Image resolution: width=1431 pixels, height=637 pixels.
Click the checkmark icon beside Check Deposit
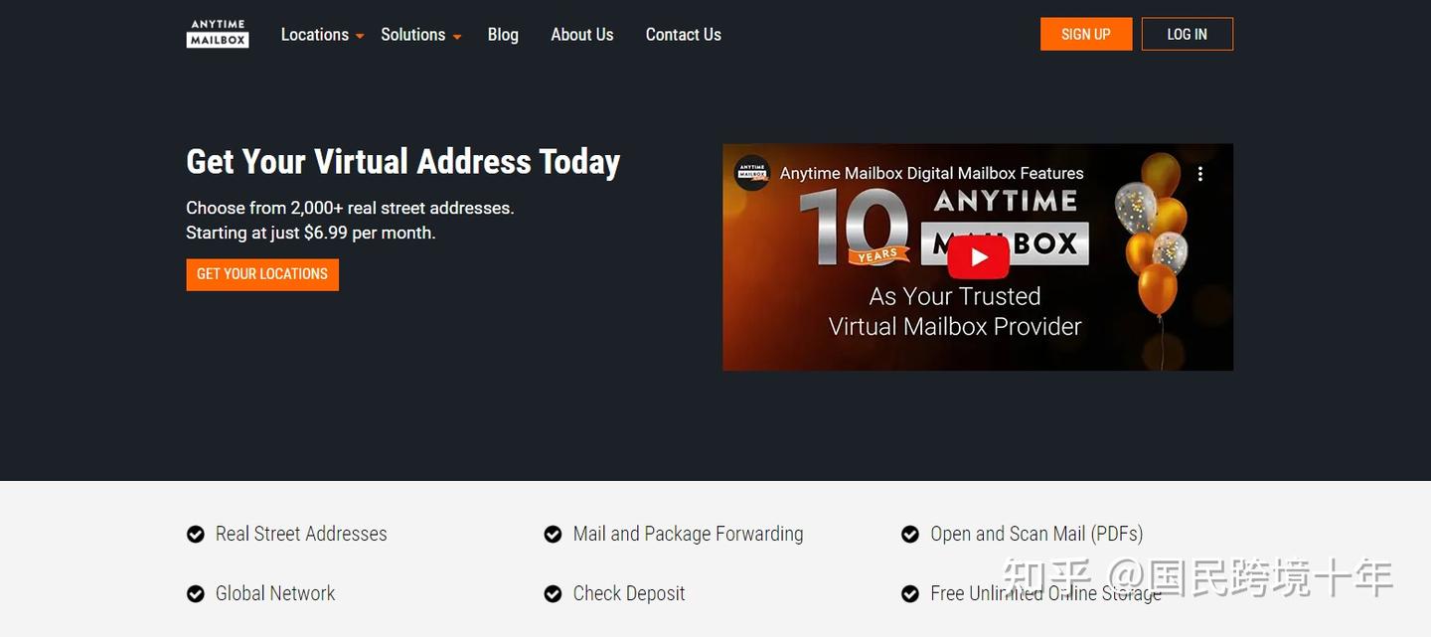(553, 594)
